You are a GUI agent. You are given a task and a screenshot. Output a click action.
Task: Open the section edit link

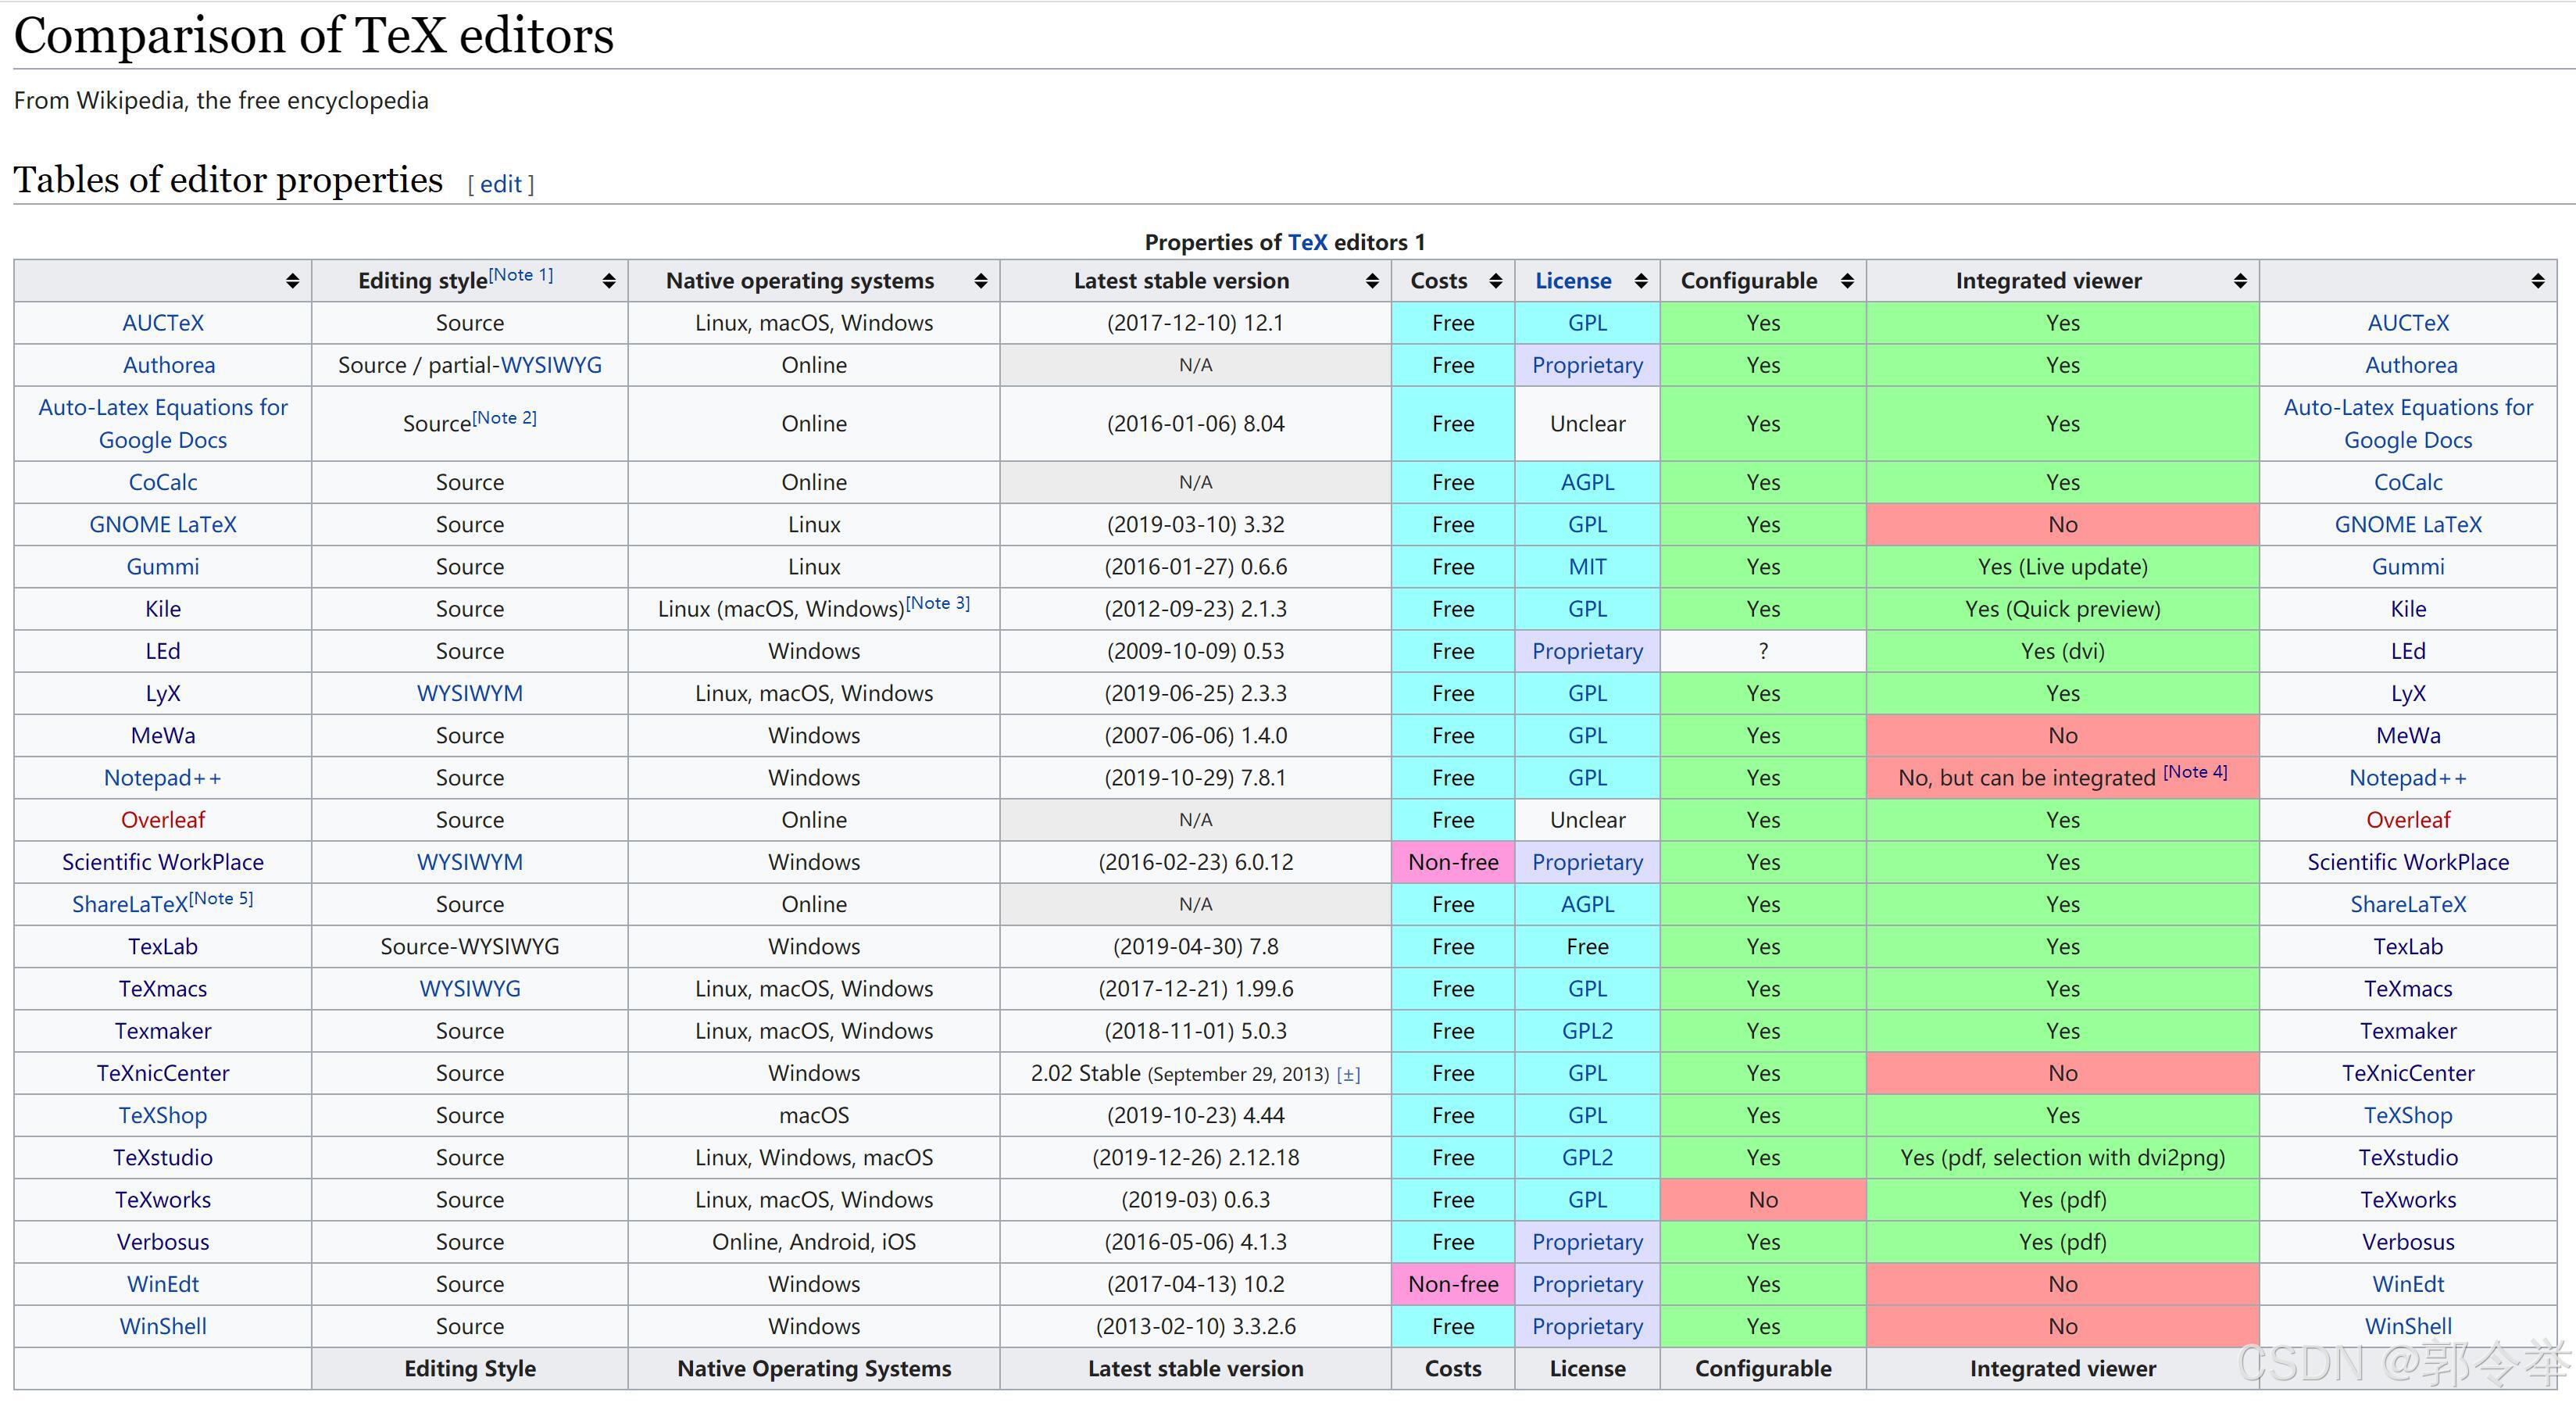[501, 184]
